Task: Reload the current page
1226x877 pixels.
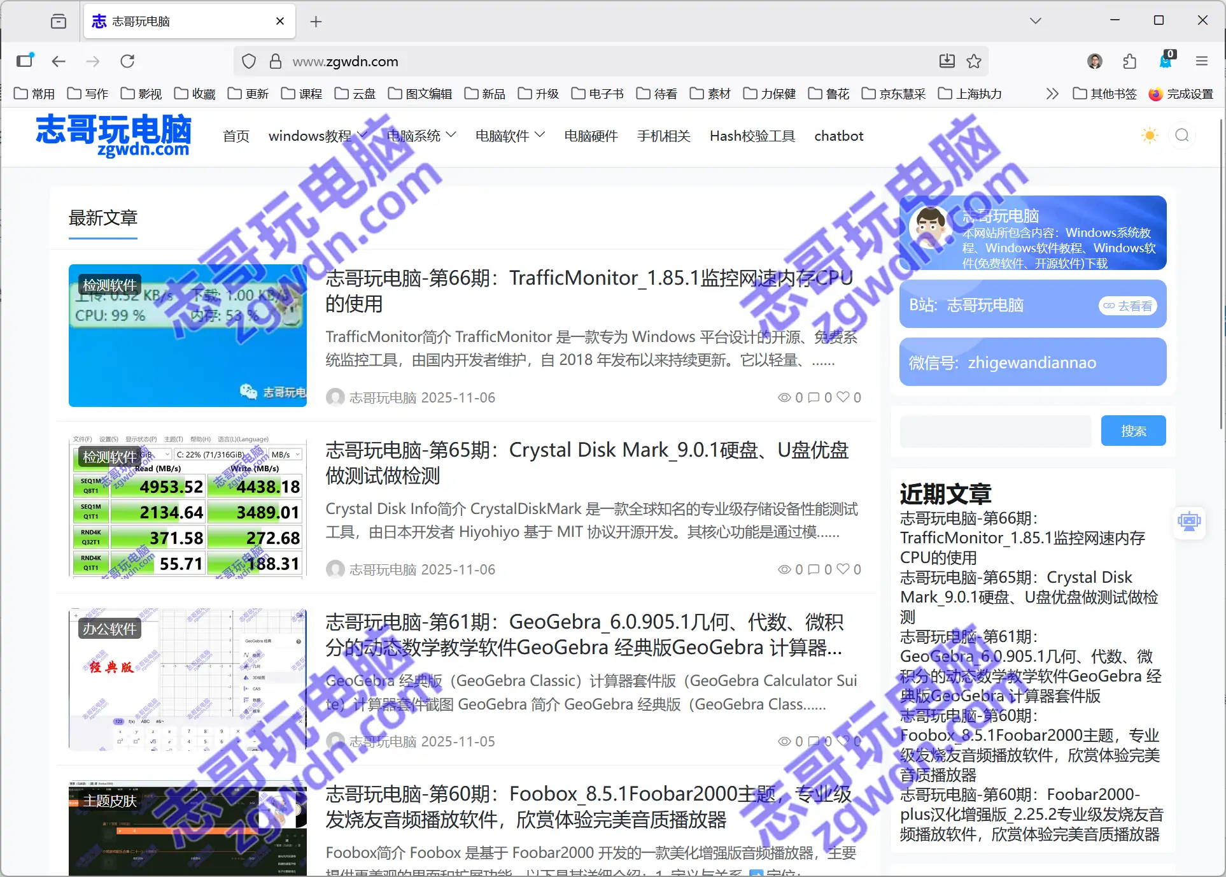Action: 127,61
